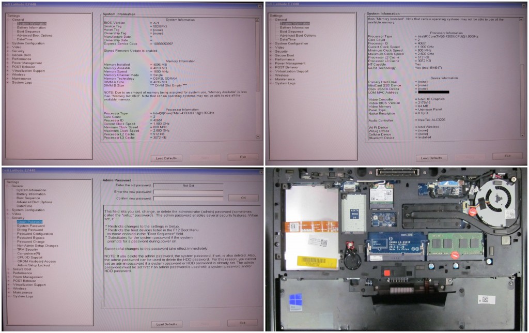Select Advanced Boot Options in the Memory Information screen

(35, 36)
